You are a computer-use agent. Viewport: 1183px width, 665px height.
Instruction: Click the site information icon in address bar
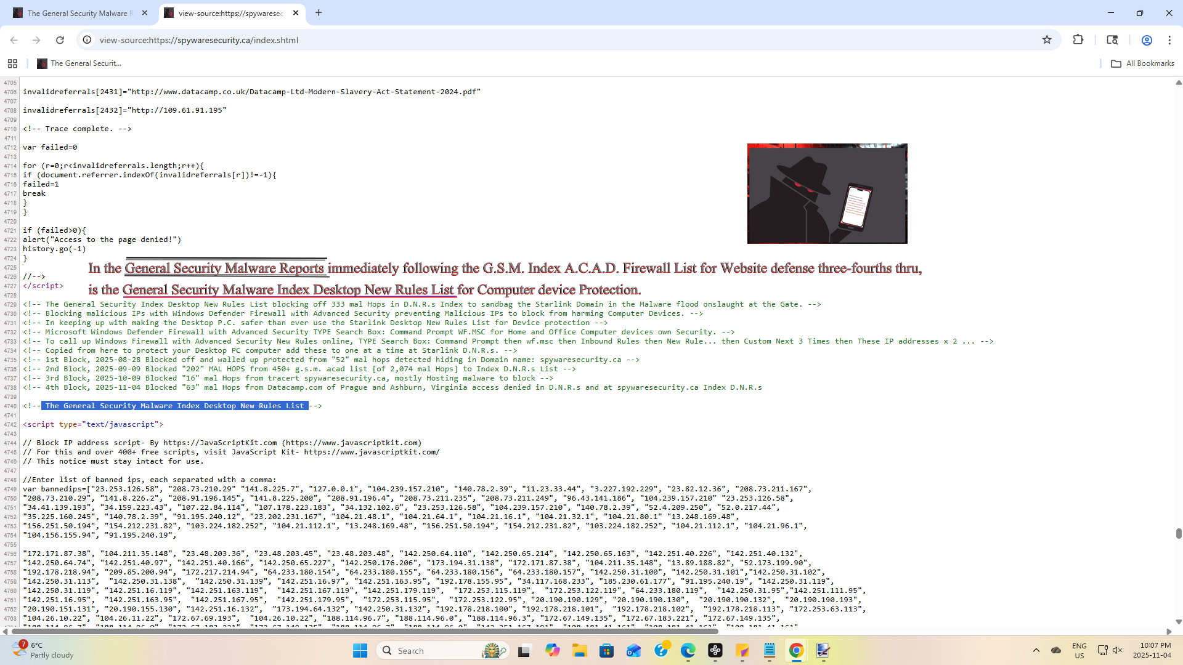(x=87, y=40)
